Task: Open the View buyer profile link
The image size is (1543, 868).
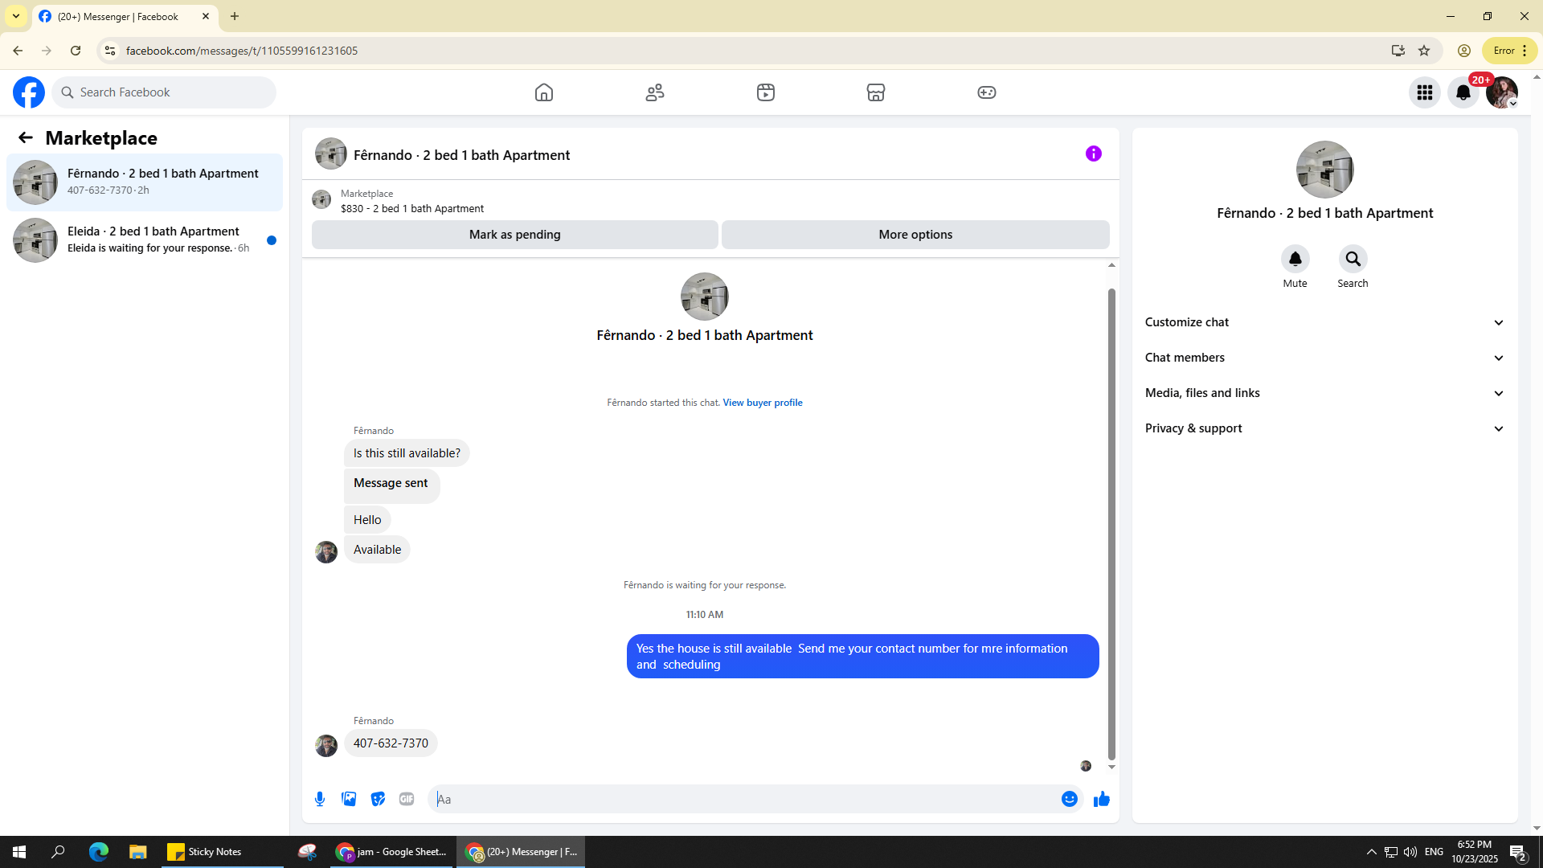Action: point(762,403)
